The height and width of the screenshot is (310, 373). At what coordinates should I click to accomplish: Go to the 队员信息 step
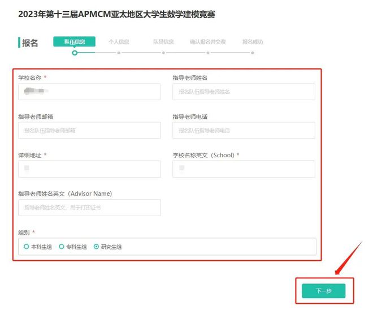pos(163,42)
